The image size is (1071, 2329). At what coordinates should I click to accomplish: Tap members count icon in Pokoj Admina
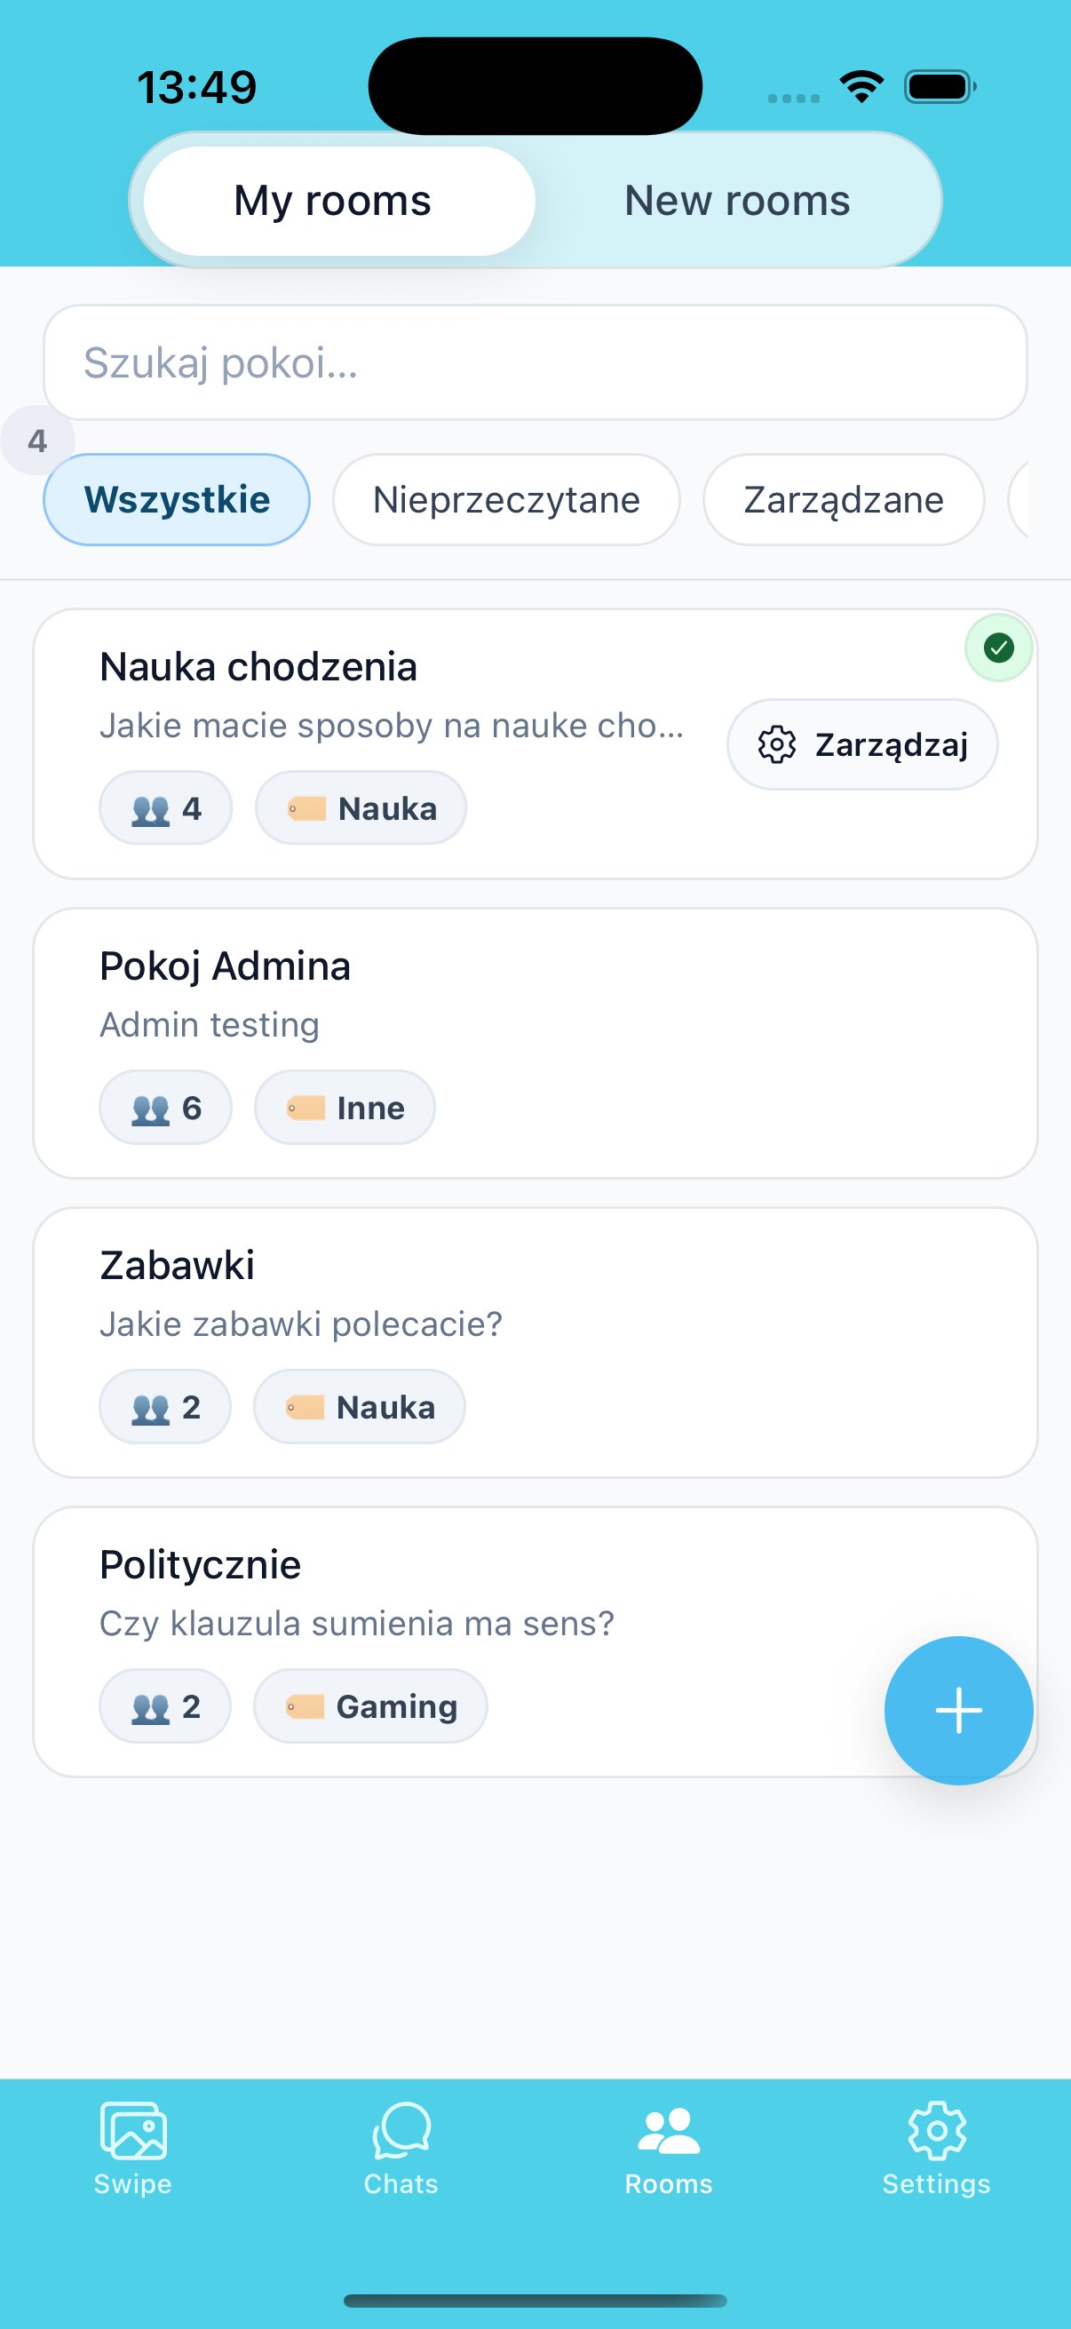(x=151, y=1109)
